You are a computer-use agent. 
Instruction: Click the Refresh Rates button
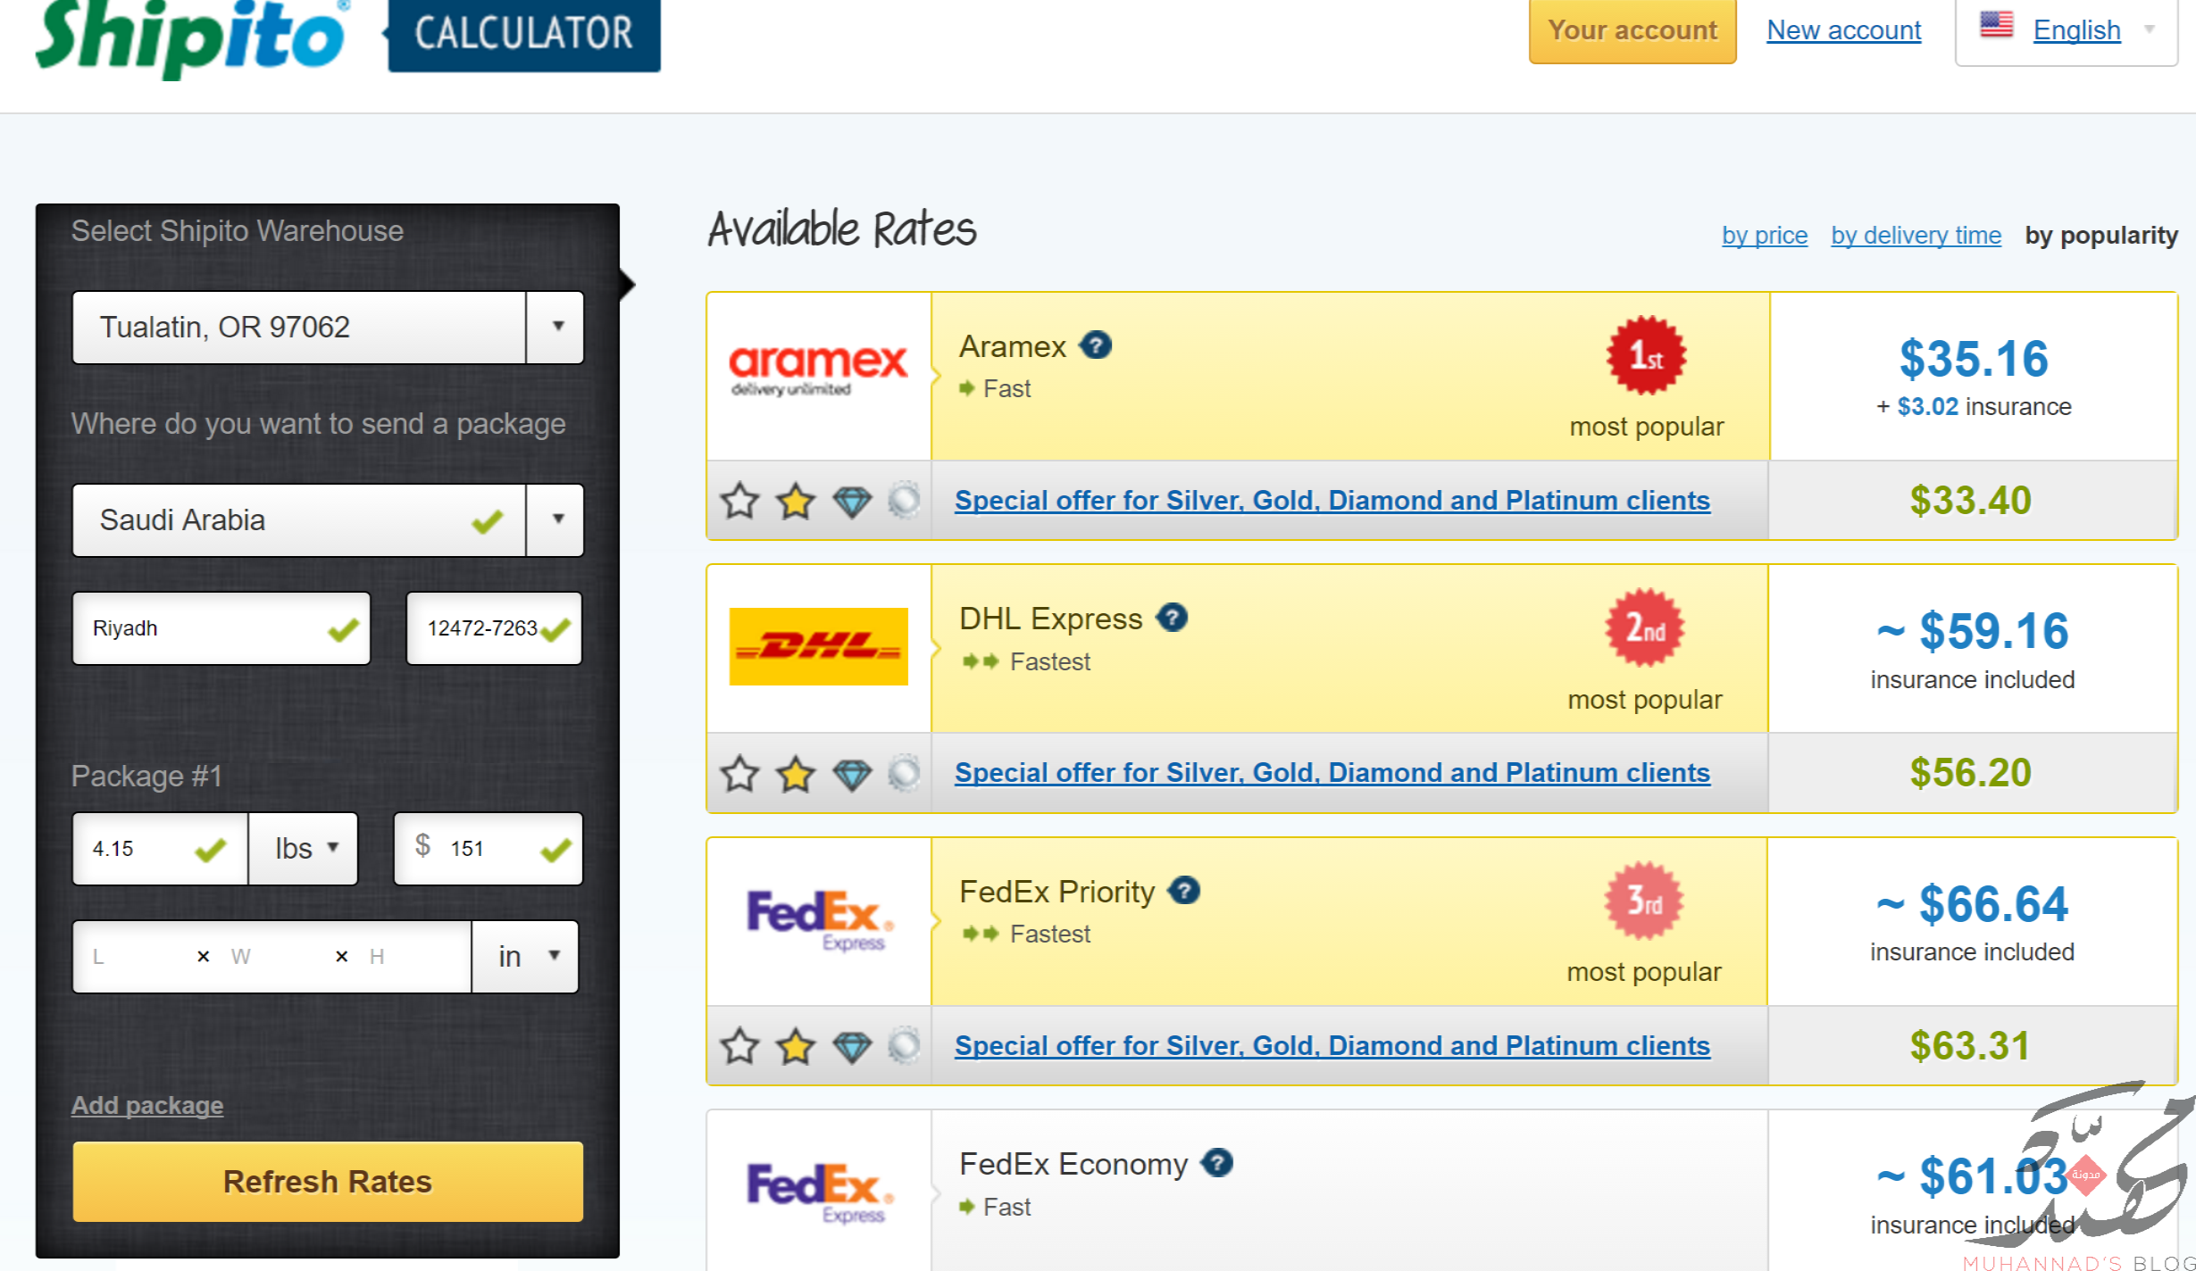coord(328,1181)
